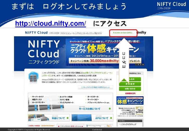Open the Cloud Ranking award banner
Viewport: 189px width, 131px height.
(130, 112)
